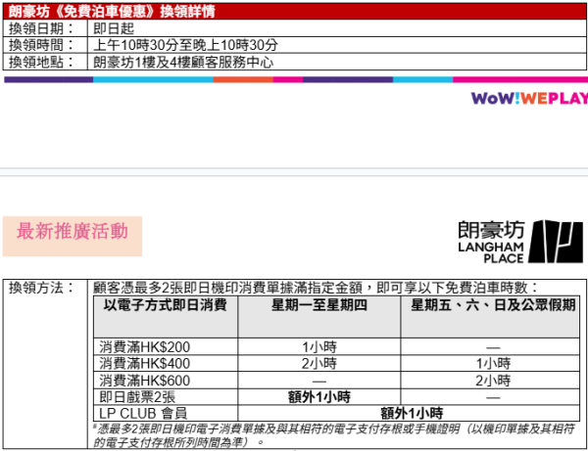The width and height of the screenshot is (588, 451).
Task: Select the row 即日戲票2張
Action: point(337,397)
